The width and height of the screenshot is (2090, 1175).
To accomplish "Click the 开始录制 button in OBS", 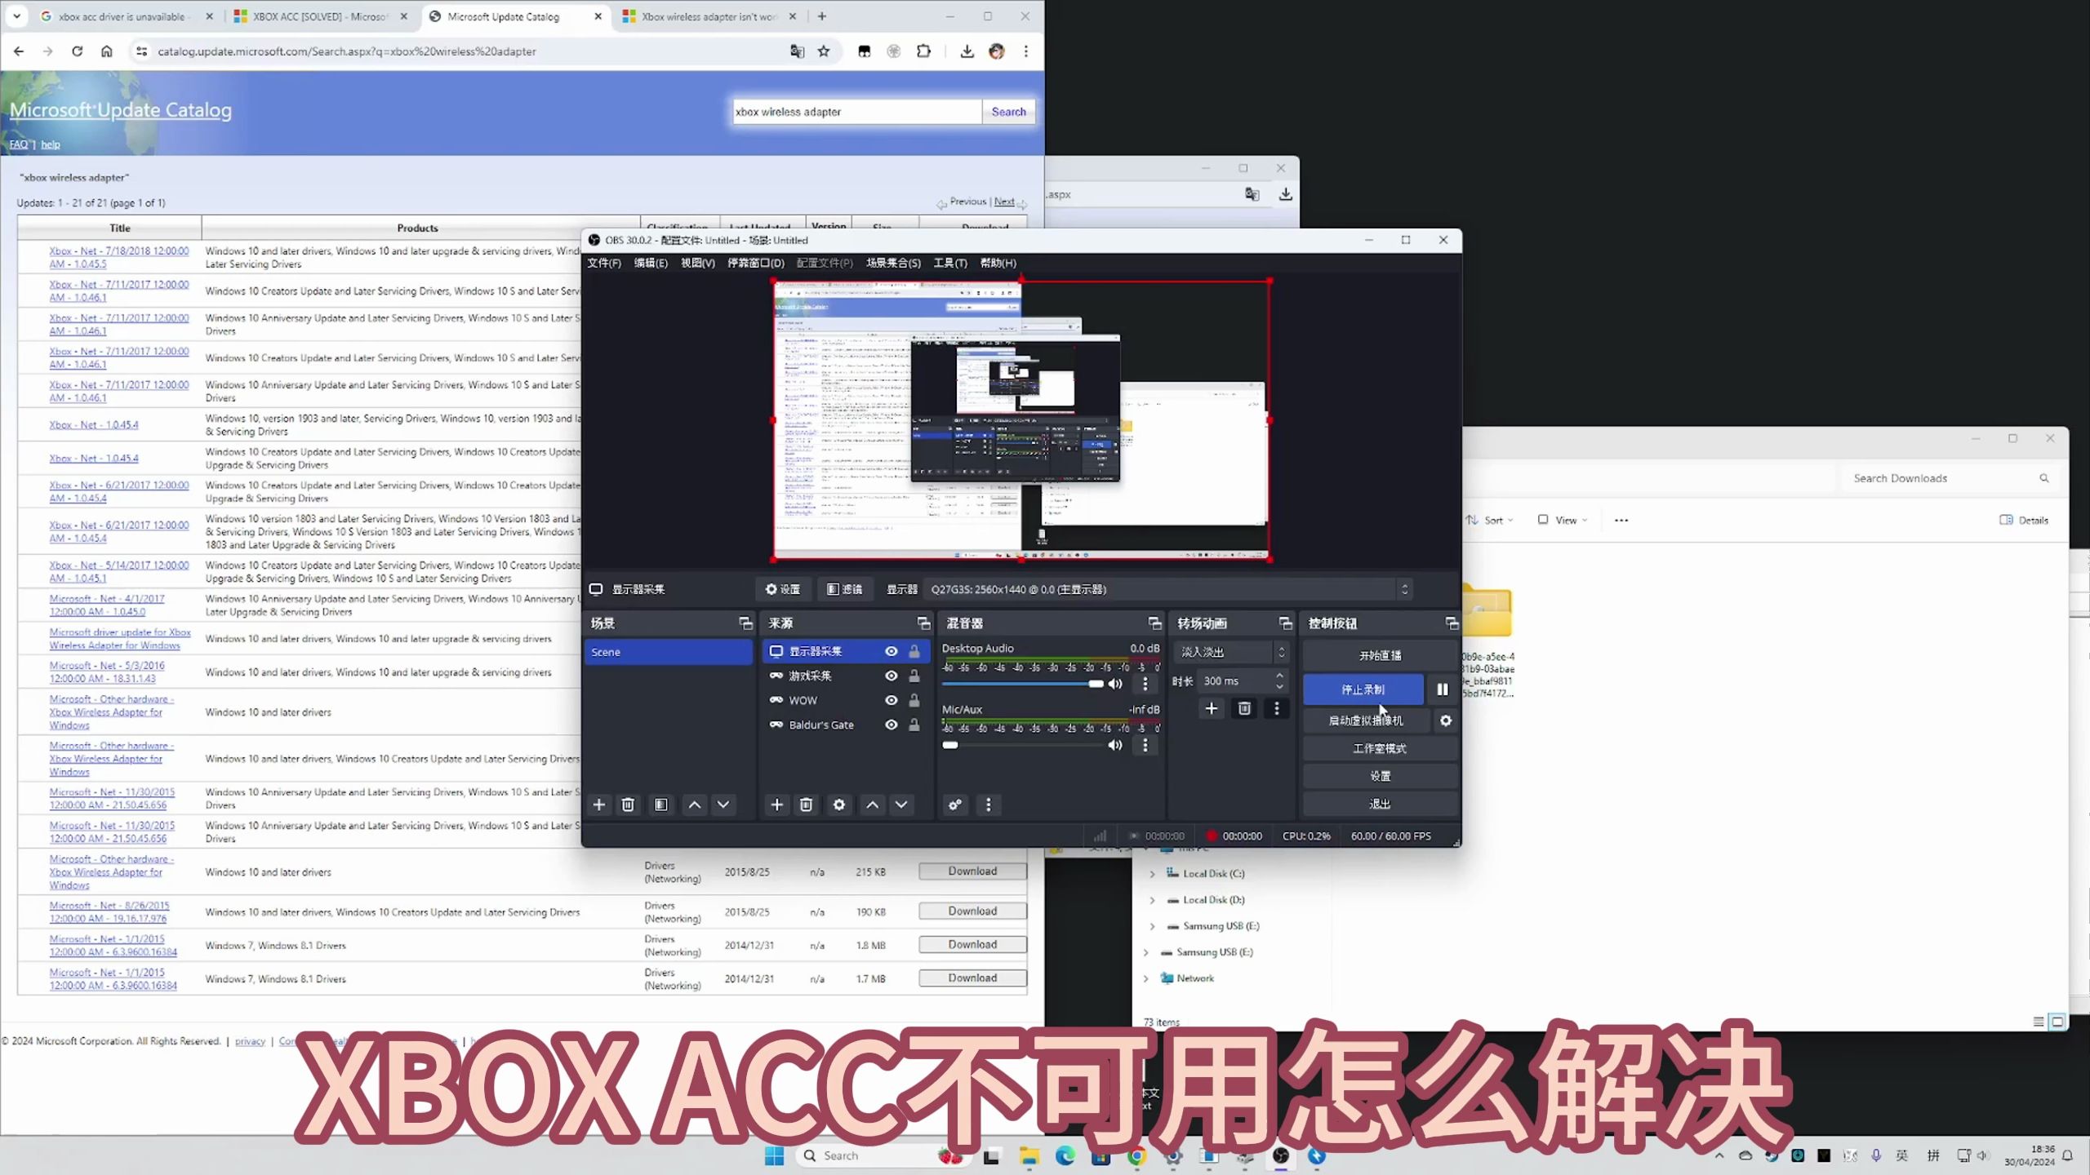I will 1365,689.
